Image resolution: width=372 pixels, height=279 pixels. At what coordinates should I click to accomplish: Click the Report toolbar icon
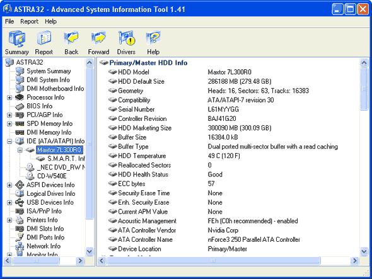point(44,38)
